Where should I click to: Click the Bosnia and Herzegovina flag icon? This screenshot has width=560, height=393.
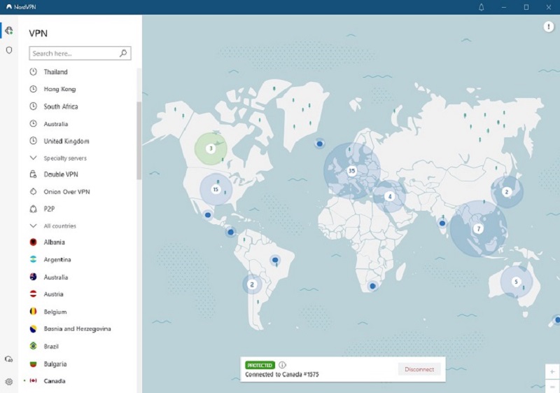(x=33, y=329)
